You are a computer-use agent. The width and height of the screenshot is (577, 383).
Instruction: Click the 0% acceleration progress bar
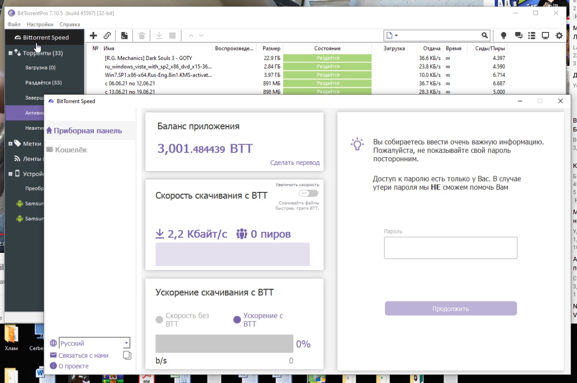coord(224,344)
